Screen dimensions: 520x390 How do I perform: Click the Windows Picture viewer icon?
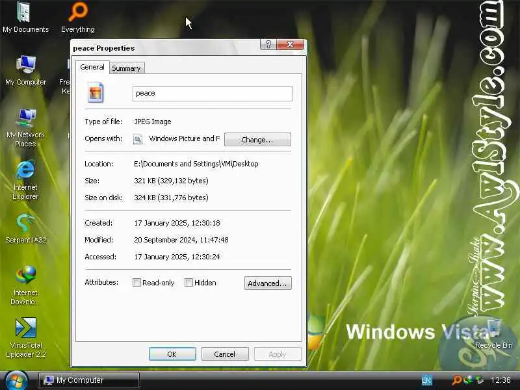click(x=138, y=139)
